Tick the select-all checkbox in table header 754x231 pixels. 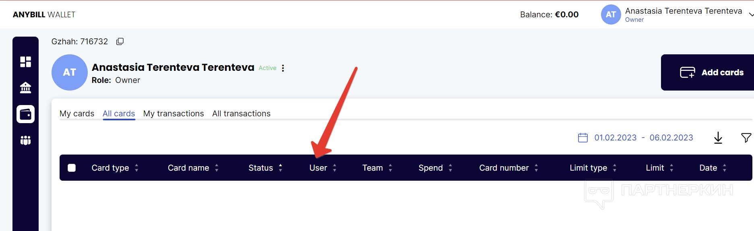coord(72,168)
